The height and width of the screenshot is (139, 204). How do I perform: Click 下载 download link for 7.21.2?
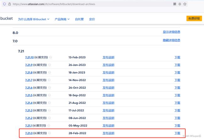tap(177, 118)
